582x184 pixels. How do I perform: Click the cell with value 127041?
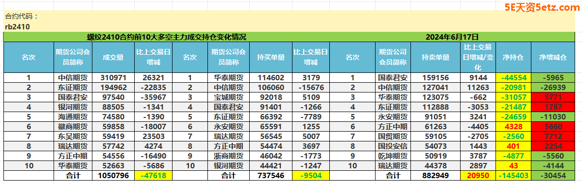tap(436, 87)
